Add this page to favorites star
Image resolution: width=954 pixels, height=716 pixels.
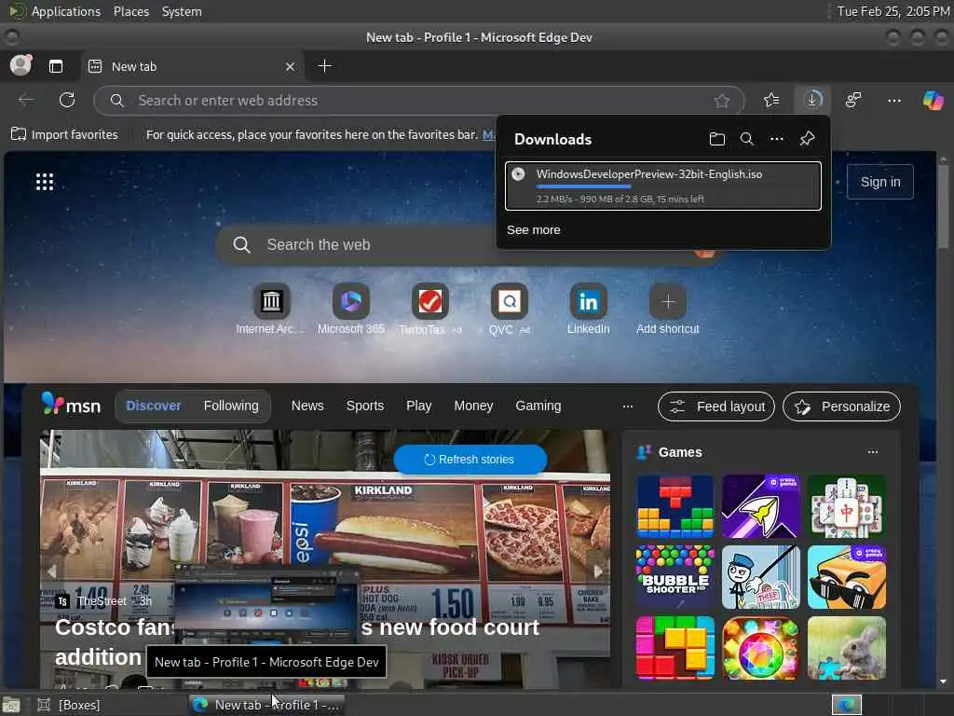[722, 101]
